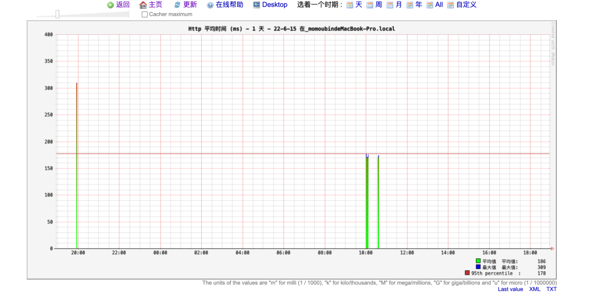Click the 20:00 axis label
This screenshot has height=302, width=589.
[x=78, y=253]
